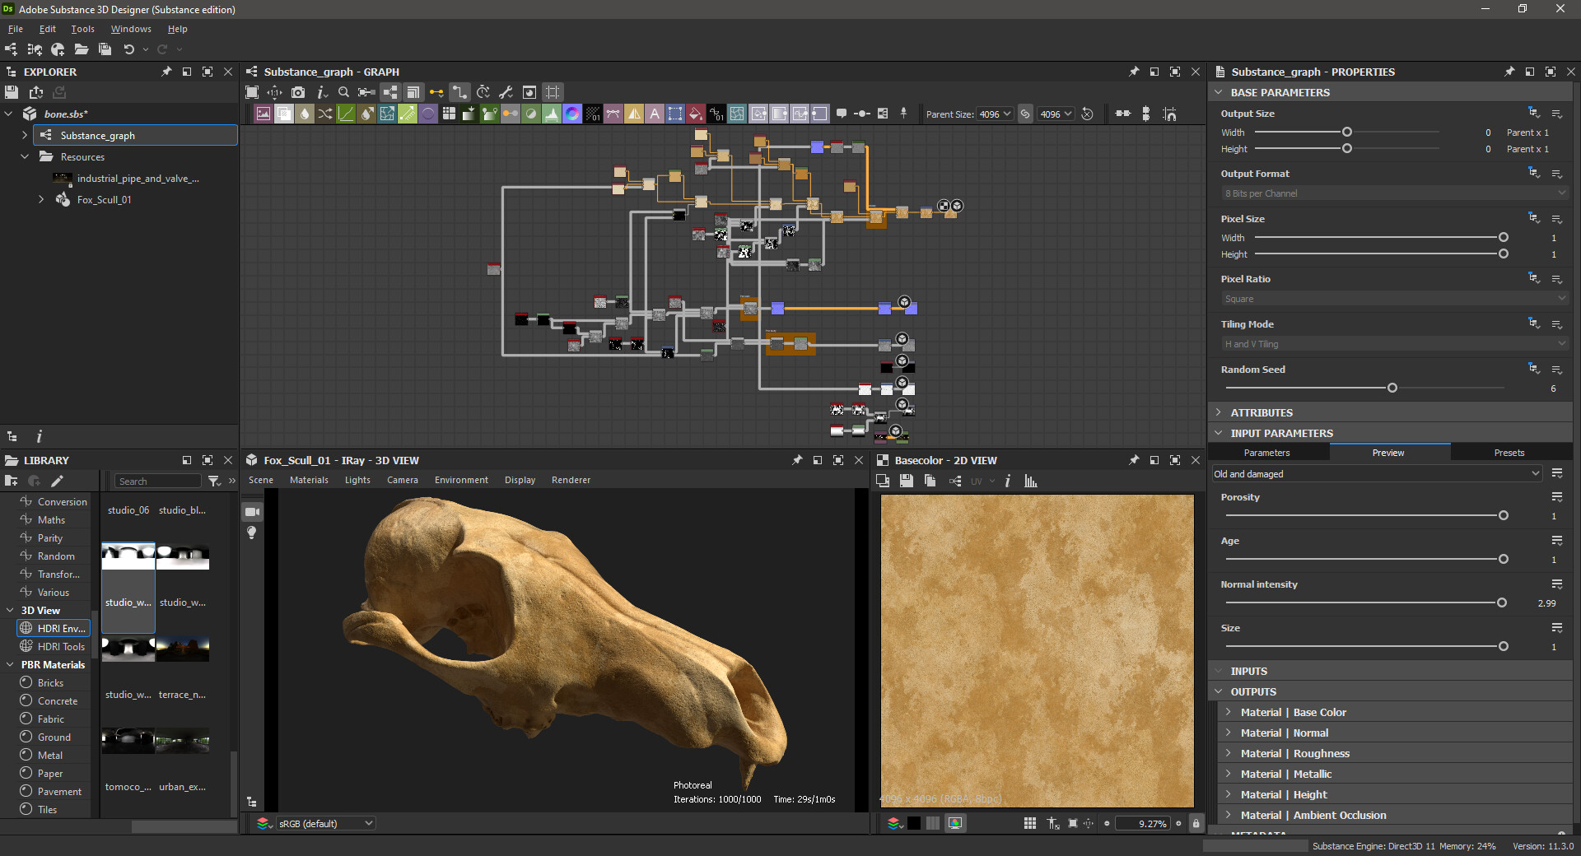Save the 2D view image with floppy icon
Viewport: 1581px width, 856px height.
pyautogui.click(x=906, y=481)
